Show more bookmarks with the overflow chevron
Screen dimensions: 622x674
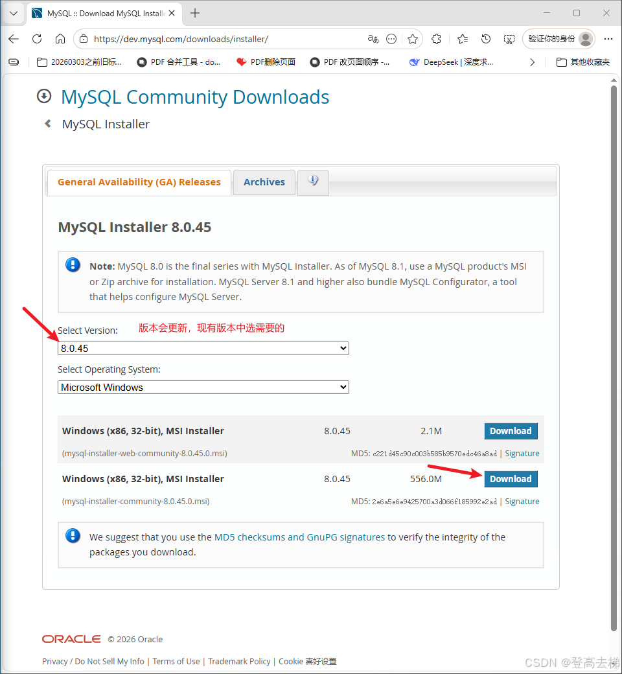point(532,62)
